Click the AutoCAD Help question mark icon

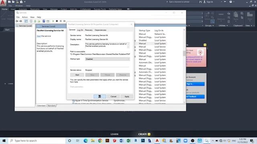(x=230, y=2)
